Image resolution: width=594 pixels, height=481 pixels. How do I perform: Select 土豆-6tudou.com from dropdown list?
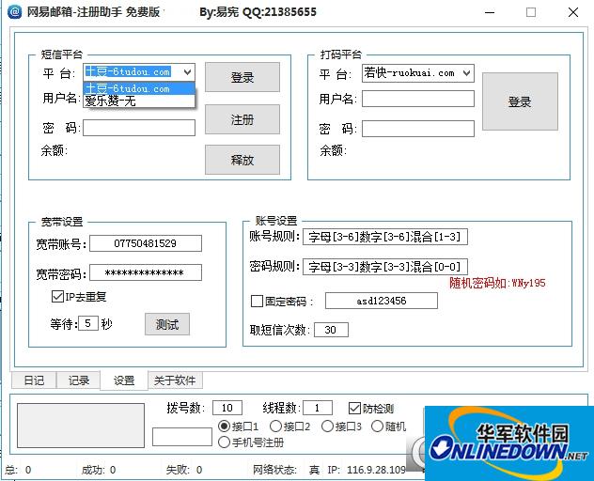(x=139, y=88)
